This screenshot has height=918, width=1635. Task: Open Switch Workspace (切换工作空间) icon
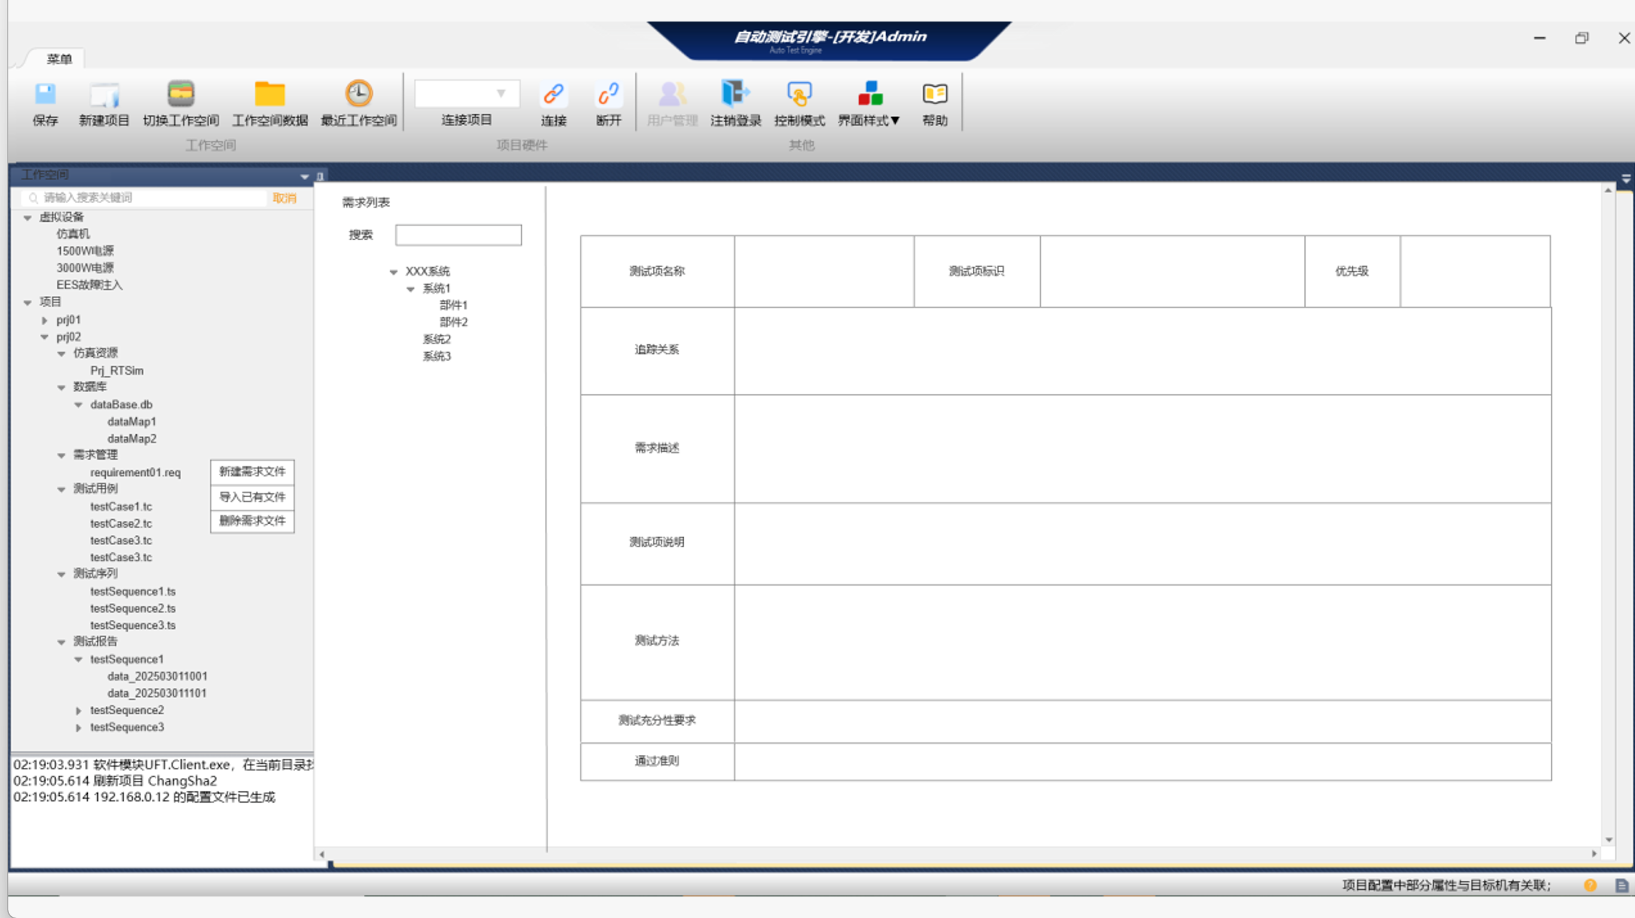(x=181, y=95)
